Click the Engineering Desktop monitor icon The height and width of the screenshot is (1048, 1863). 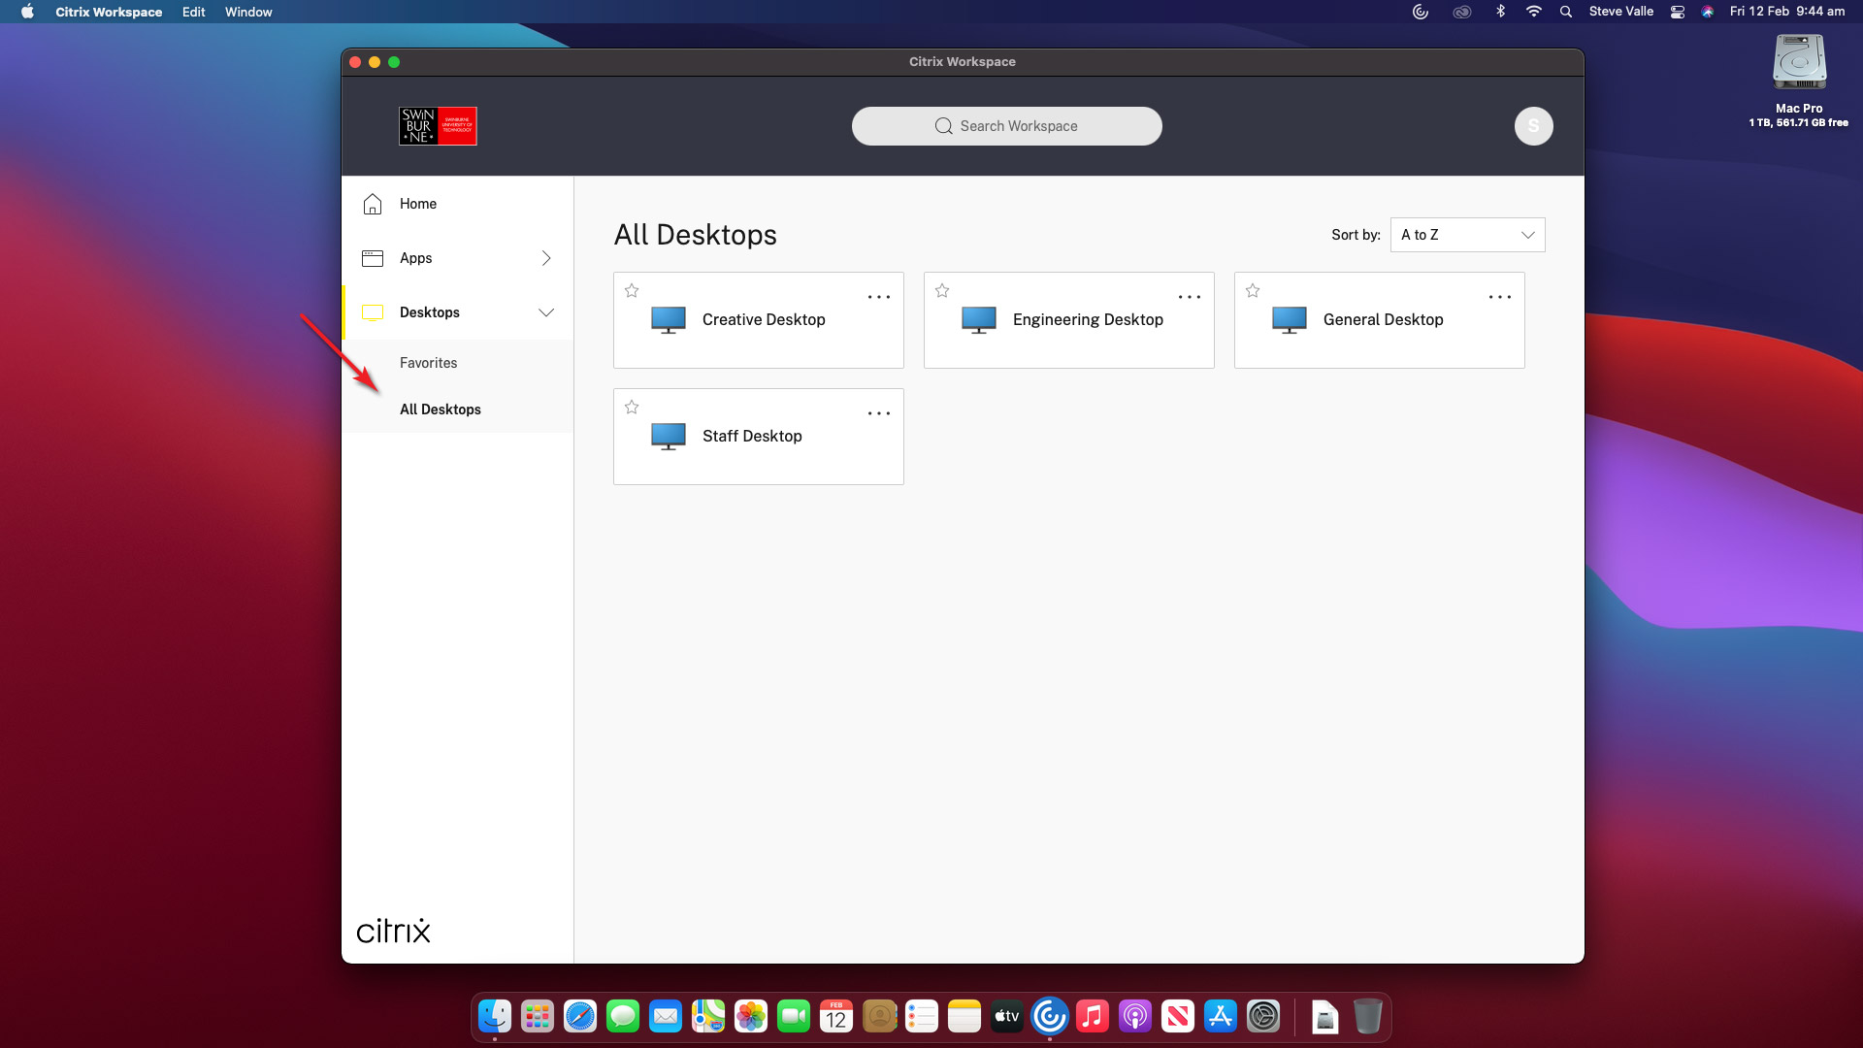[x=979, y=319]
